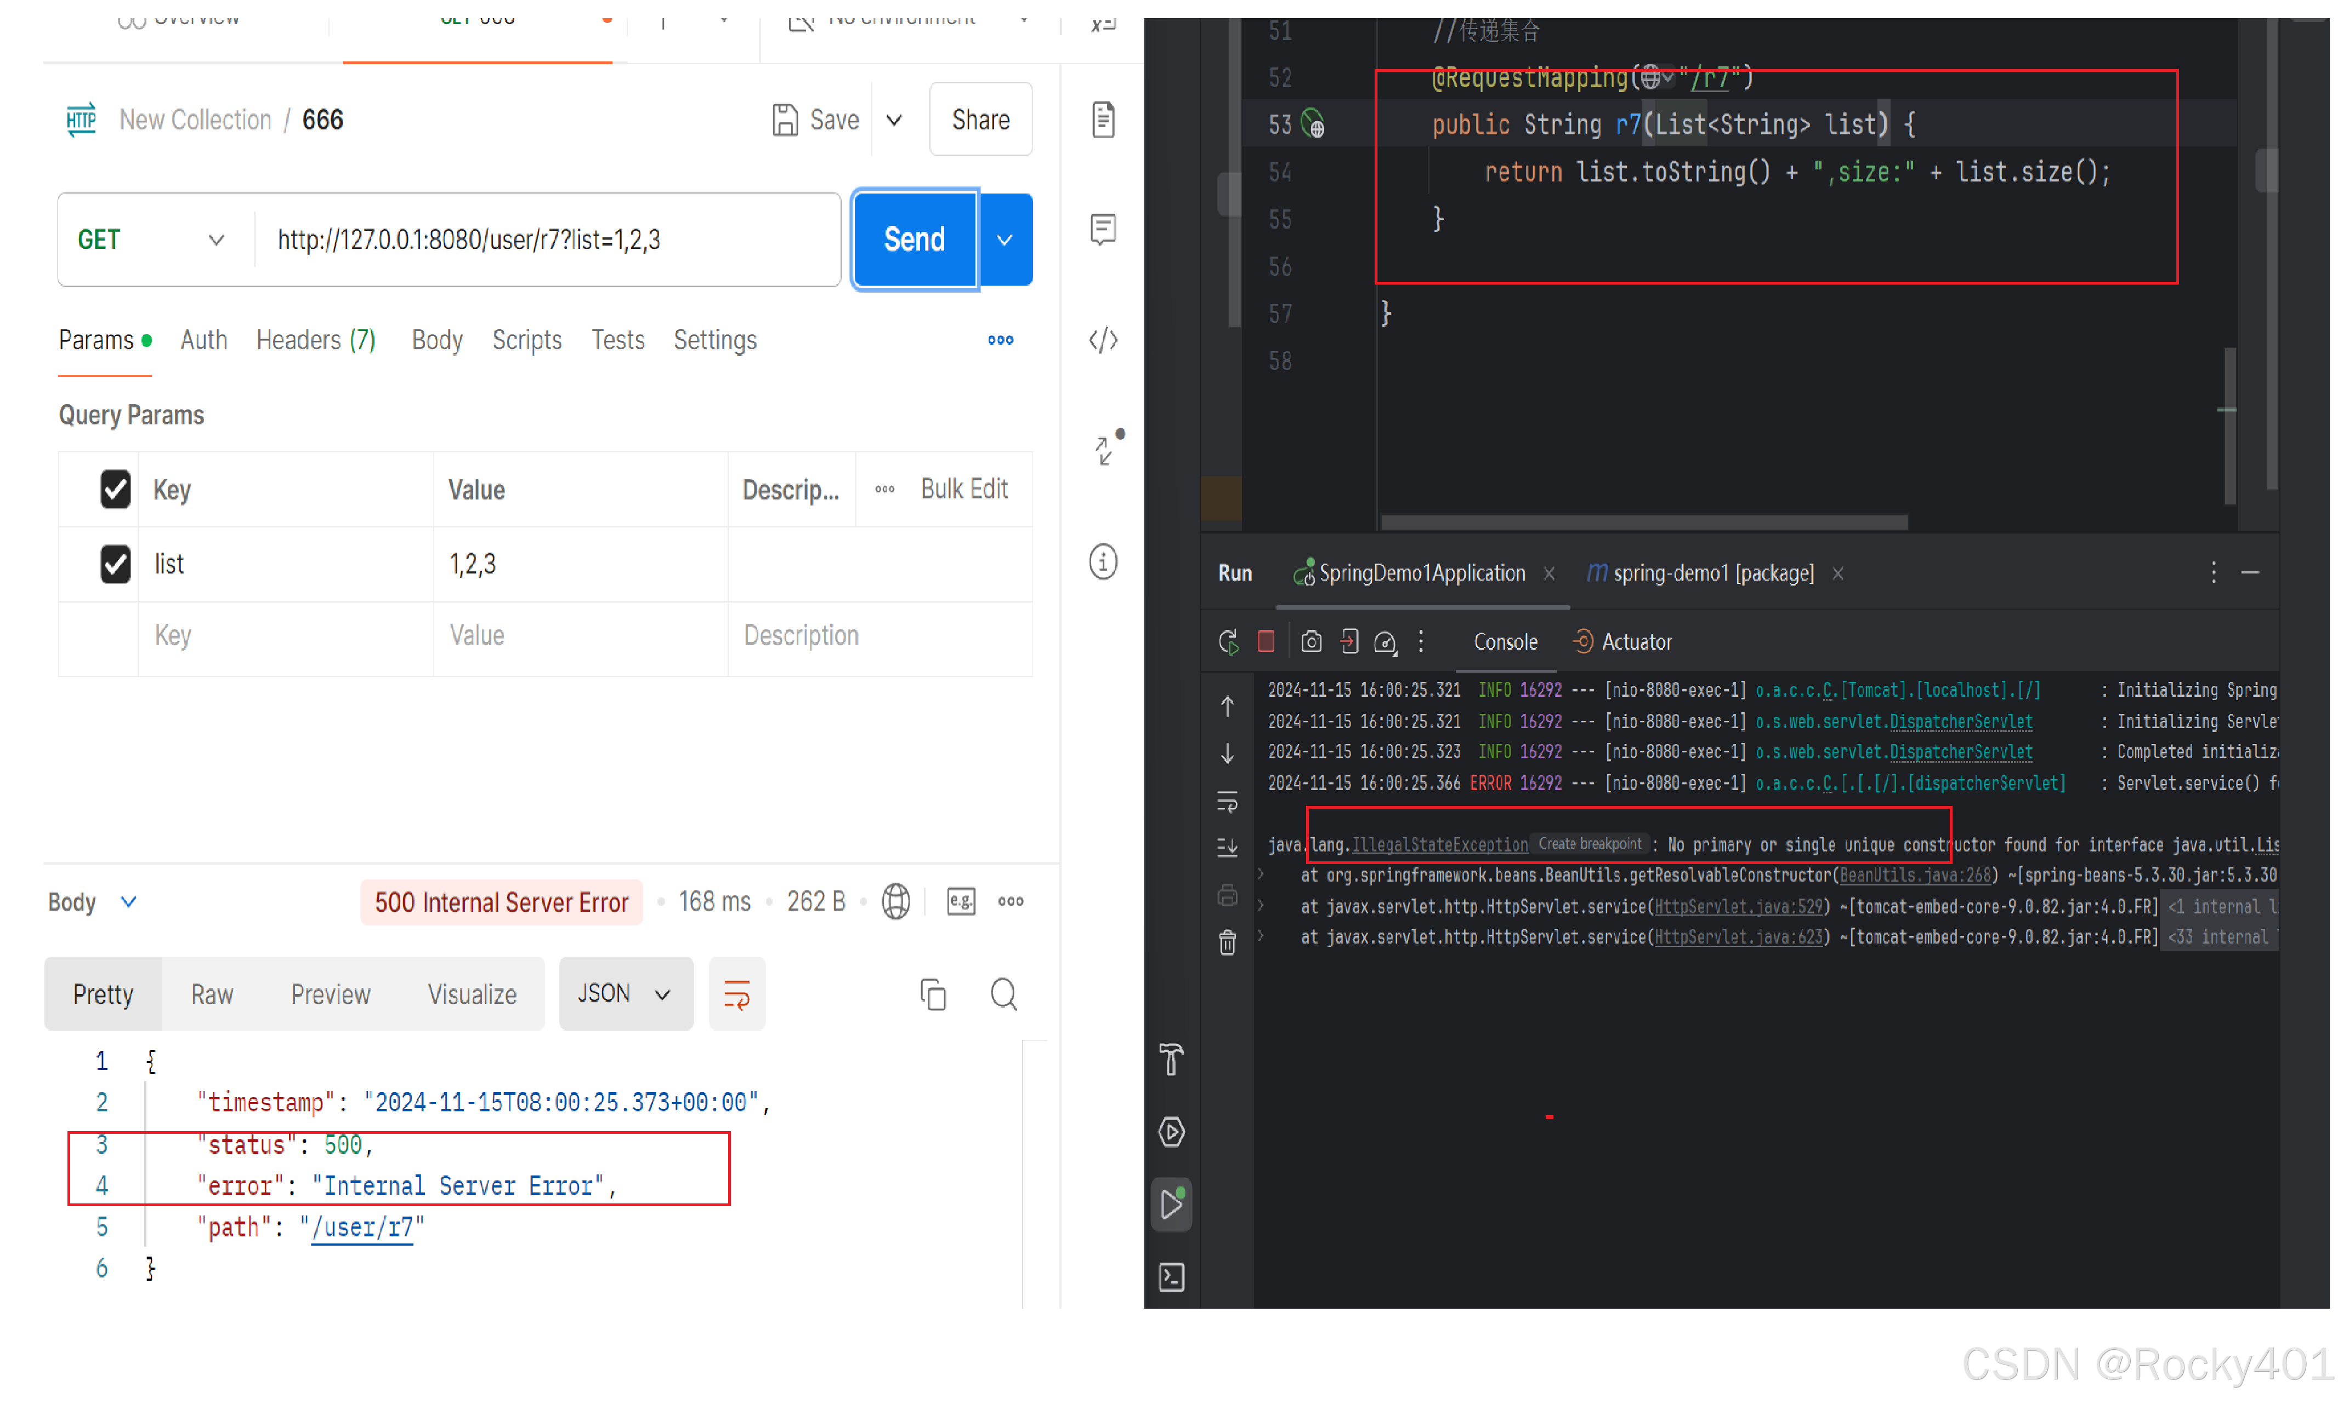Toggle the select-all Key header checkbox
The width and height of the screenshot is (2338, 1403).
click(x=115, y=490)
